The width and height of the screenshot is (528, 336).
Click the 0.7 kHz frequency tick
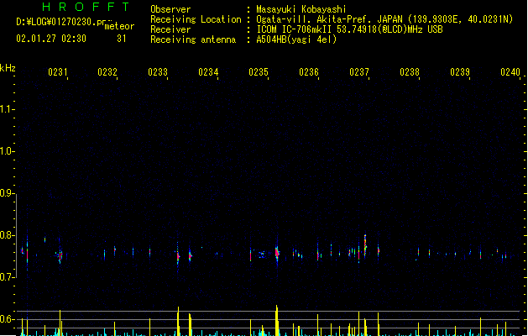click(8, 277)
